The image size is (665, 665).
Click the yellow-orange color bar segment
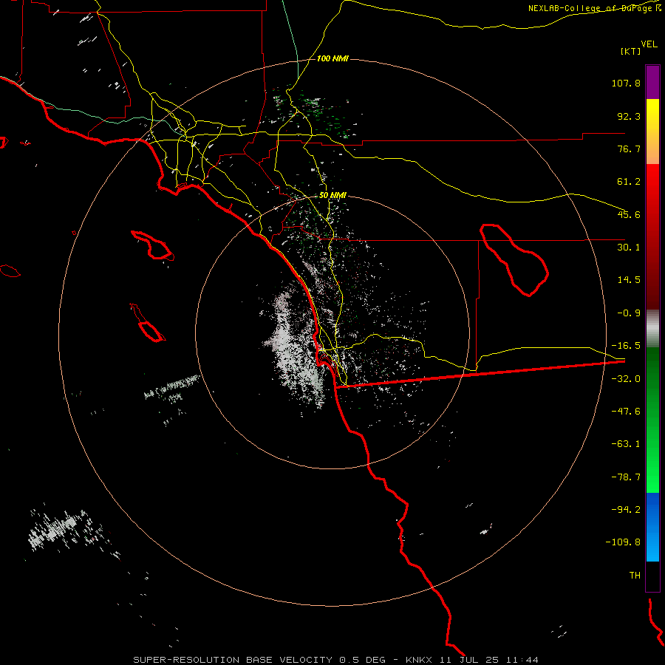(x=652, y=132)
